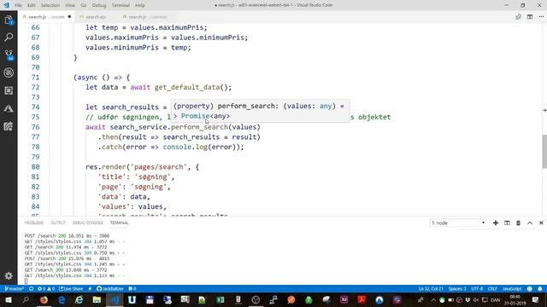Image resolution: width=547 pixels, height=307 pixels.
Task: Open Firefox from the taskbar
Action: pyautogui.click(x=44, y=299)
